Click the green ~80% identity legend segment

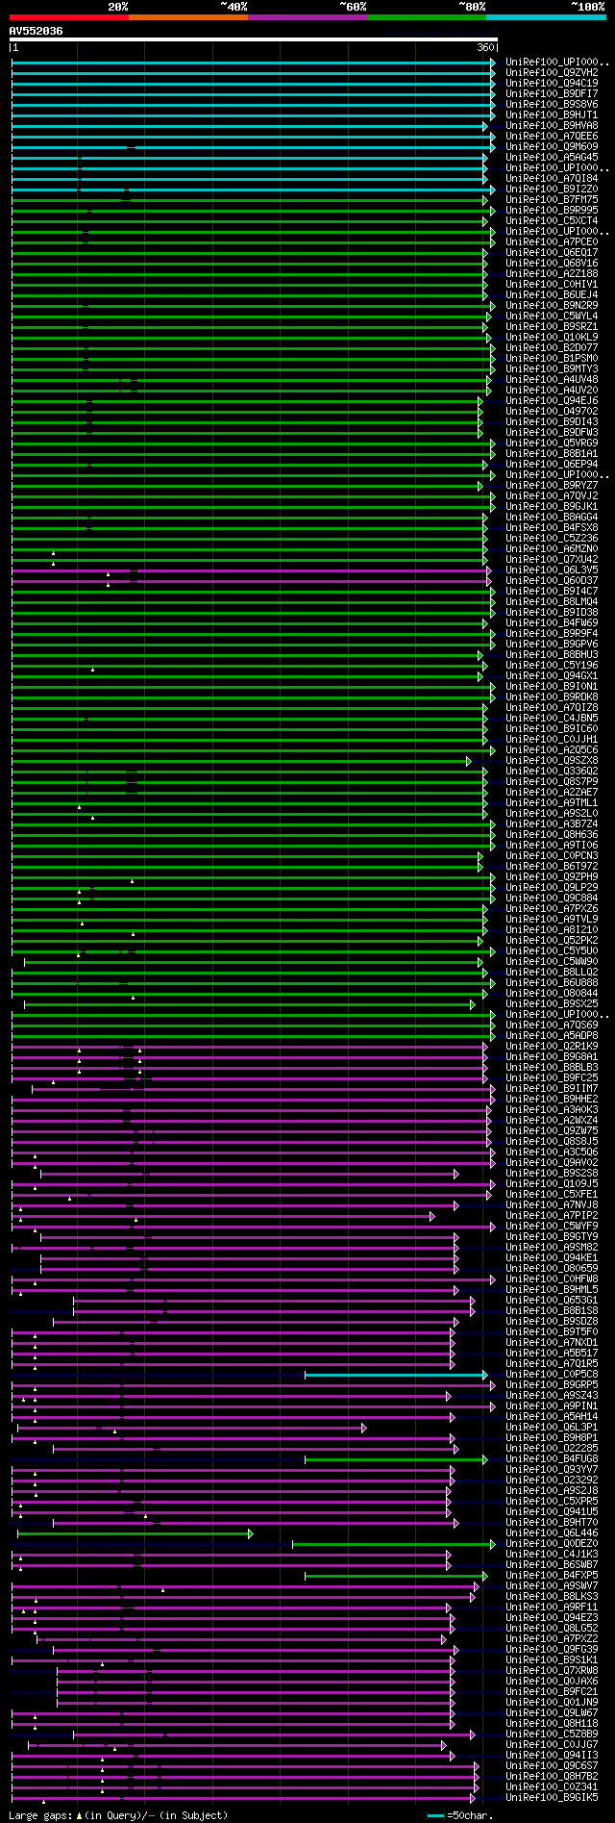(x=427, y=17)
